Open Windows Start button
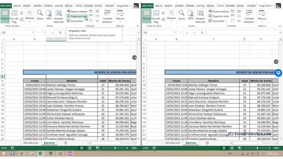The width and height of the screenshot is (283, 159). [4, 154]
